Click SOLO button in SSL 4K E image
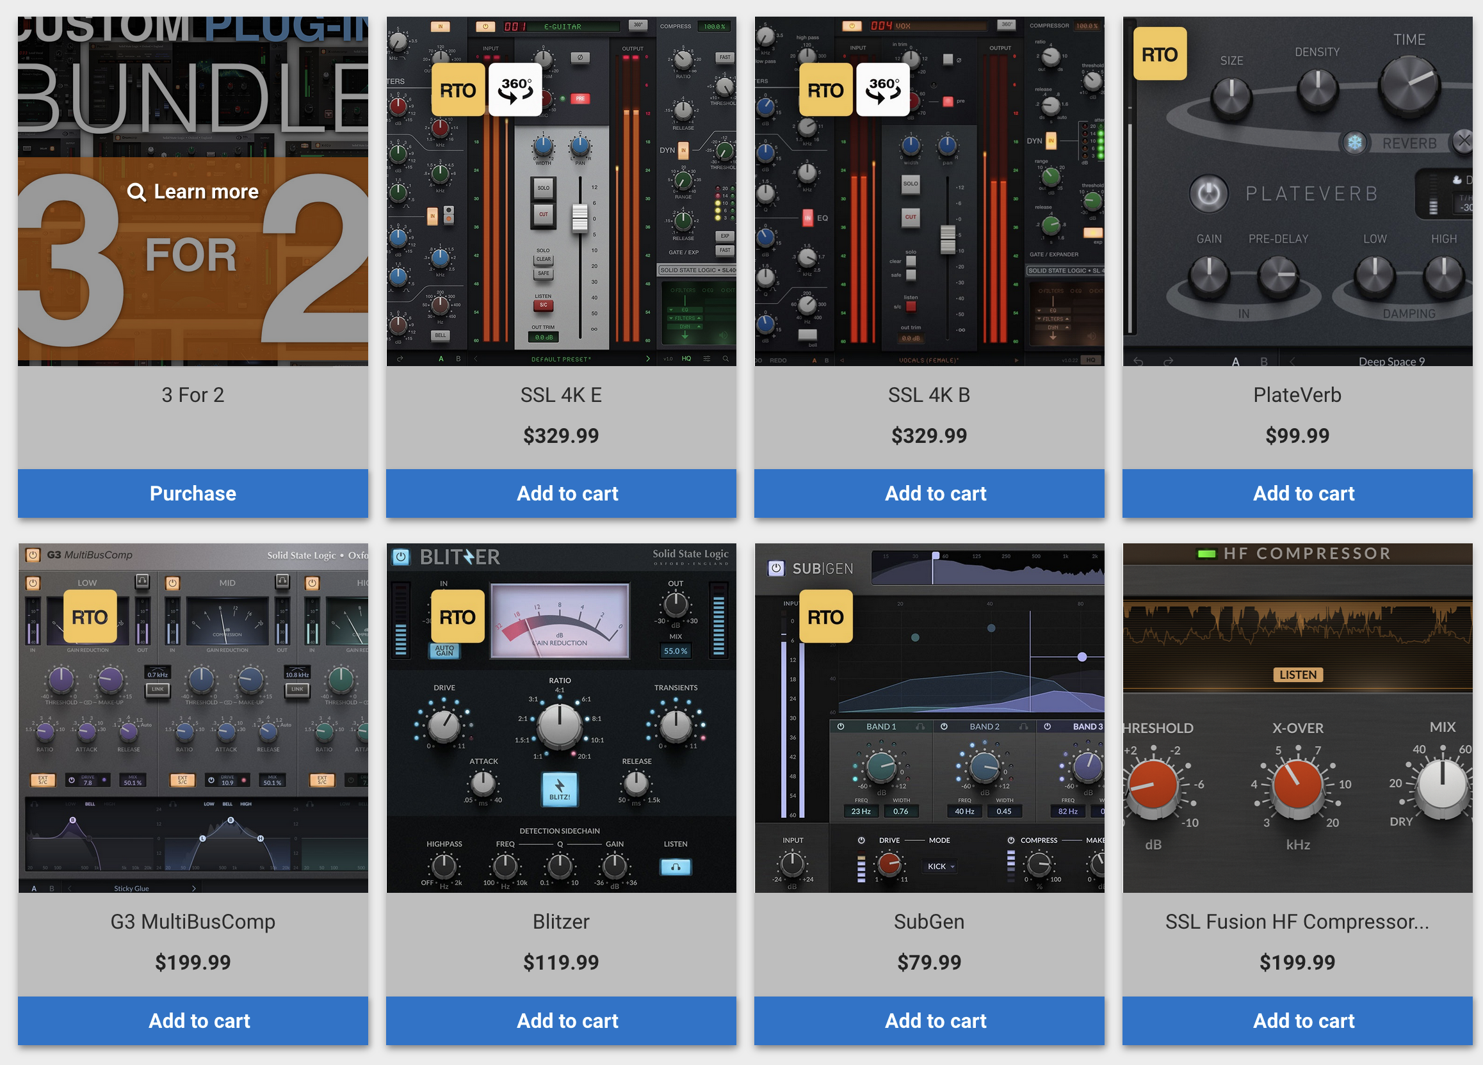Viewport: 1483px width, 1065px height. point(544,188)
